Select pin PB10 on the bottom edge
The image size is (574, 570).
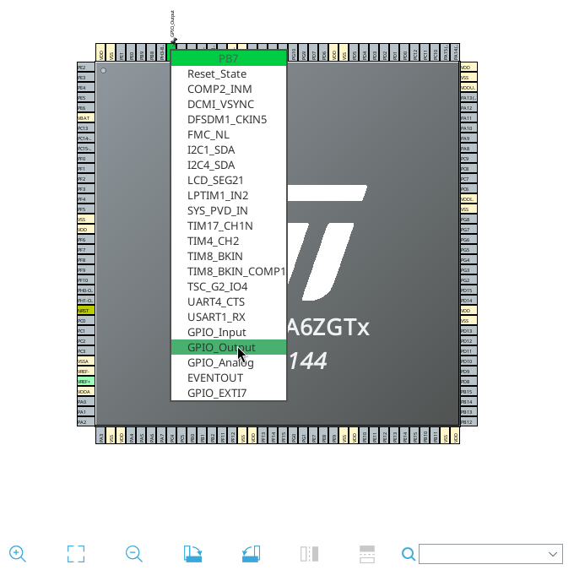click(x=425, y=435)
